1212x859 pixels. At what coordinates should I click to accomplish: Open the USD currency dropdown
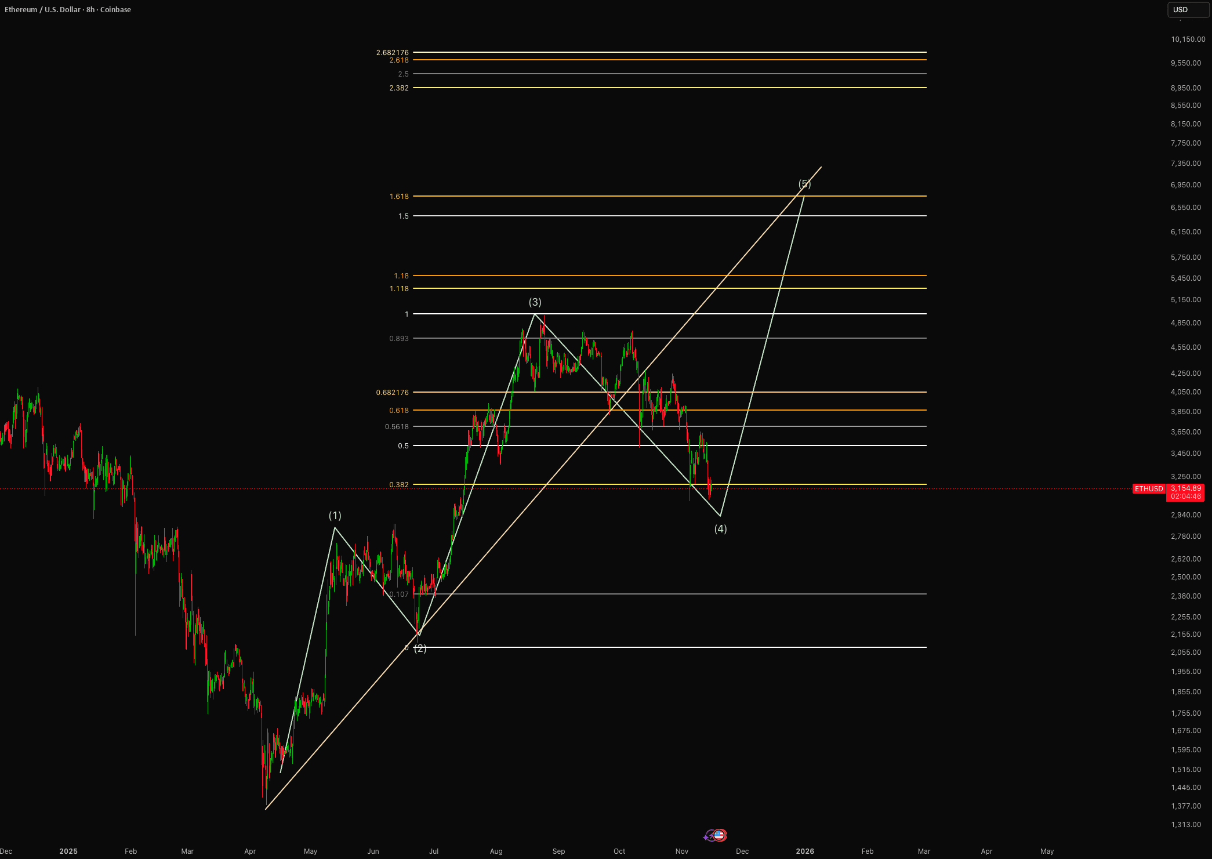pyautogui.click(x=1187, y=9)
